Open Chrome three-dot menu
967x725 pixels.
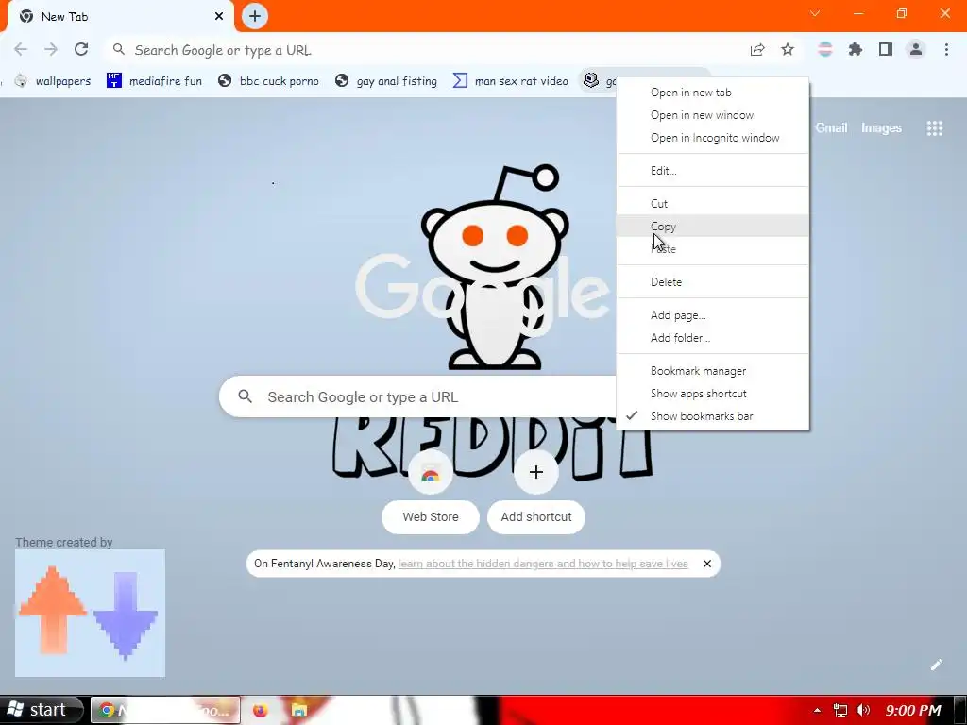946,49
